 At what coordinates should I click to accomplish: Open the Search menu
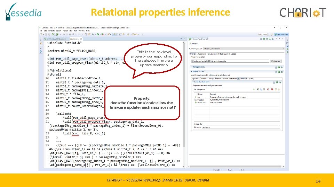pyautogui.click(x=58, y=31)
